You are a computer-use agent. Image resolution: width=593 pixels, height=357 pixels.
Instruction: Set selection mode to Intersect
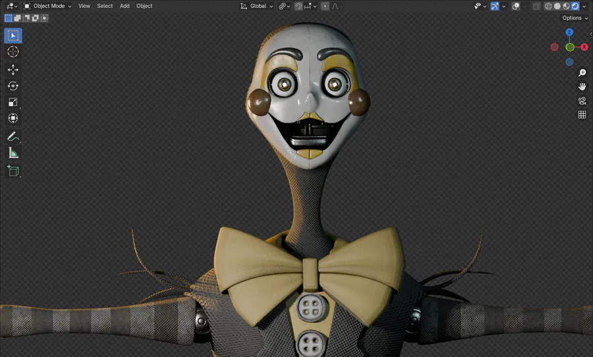tap(44, 18)
